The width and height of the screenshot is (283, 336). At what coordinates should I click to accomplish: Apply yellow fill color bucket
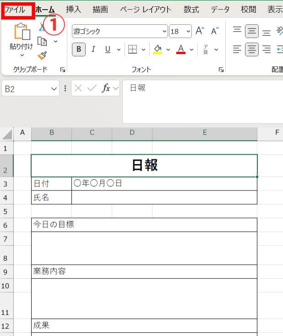(158, 49)
